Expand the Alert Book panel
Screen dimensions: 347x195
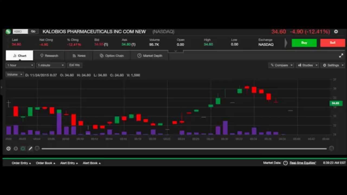pyautogui.click(x=92, y=163)
